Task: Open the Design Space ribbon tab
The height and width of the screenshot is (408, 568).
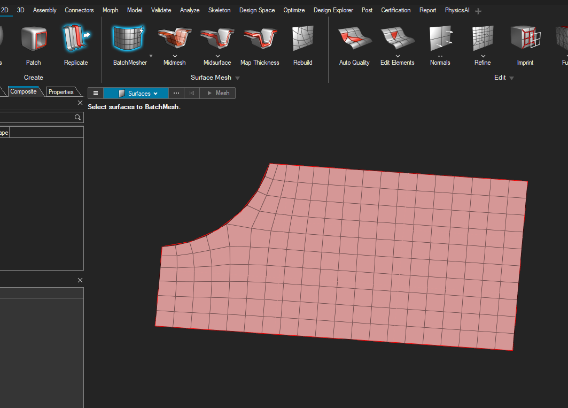Action: [257, 10]
